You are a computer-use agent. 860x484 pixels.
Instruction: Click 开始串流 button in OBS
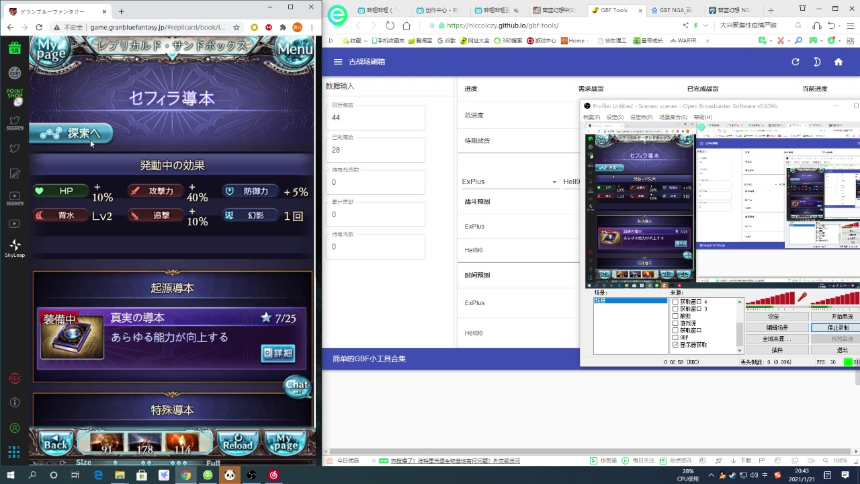(x=836, y=317)
